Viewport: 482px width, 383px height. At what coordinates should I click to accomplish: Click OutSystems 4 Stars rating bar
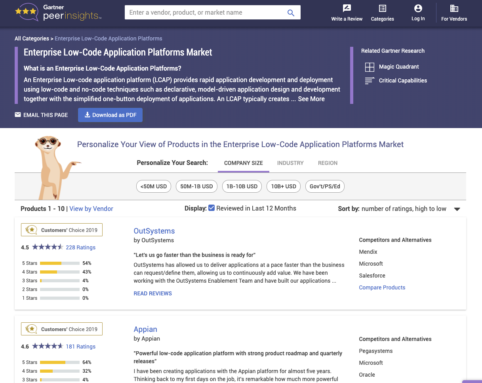point(60,272)
